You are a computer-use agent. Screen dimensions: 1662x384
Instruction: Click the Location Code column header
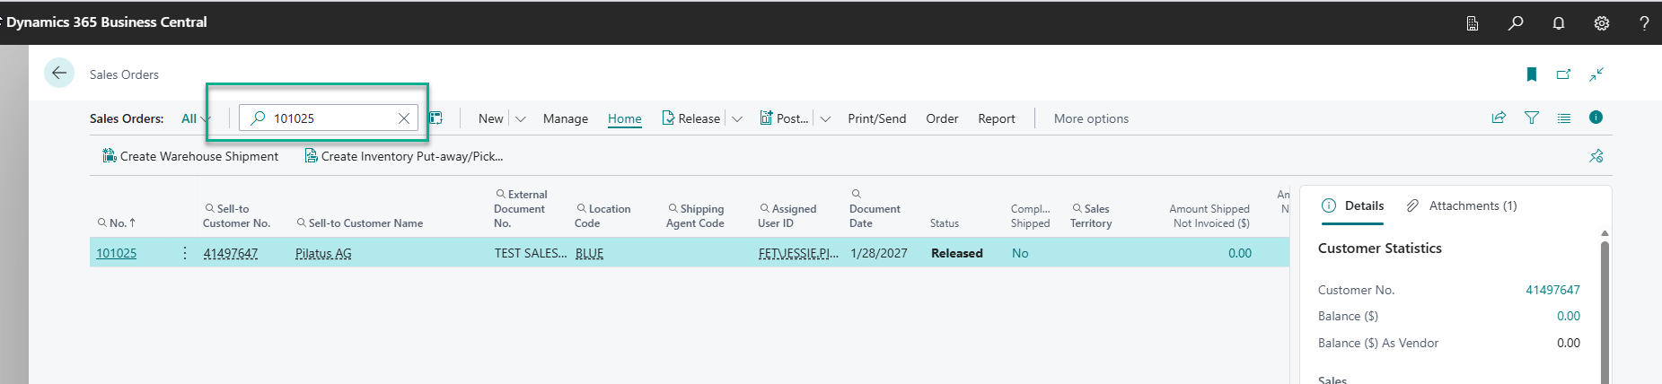coord(602,215)
